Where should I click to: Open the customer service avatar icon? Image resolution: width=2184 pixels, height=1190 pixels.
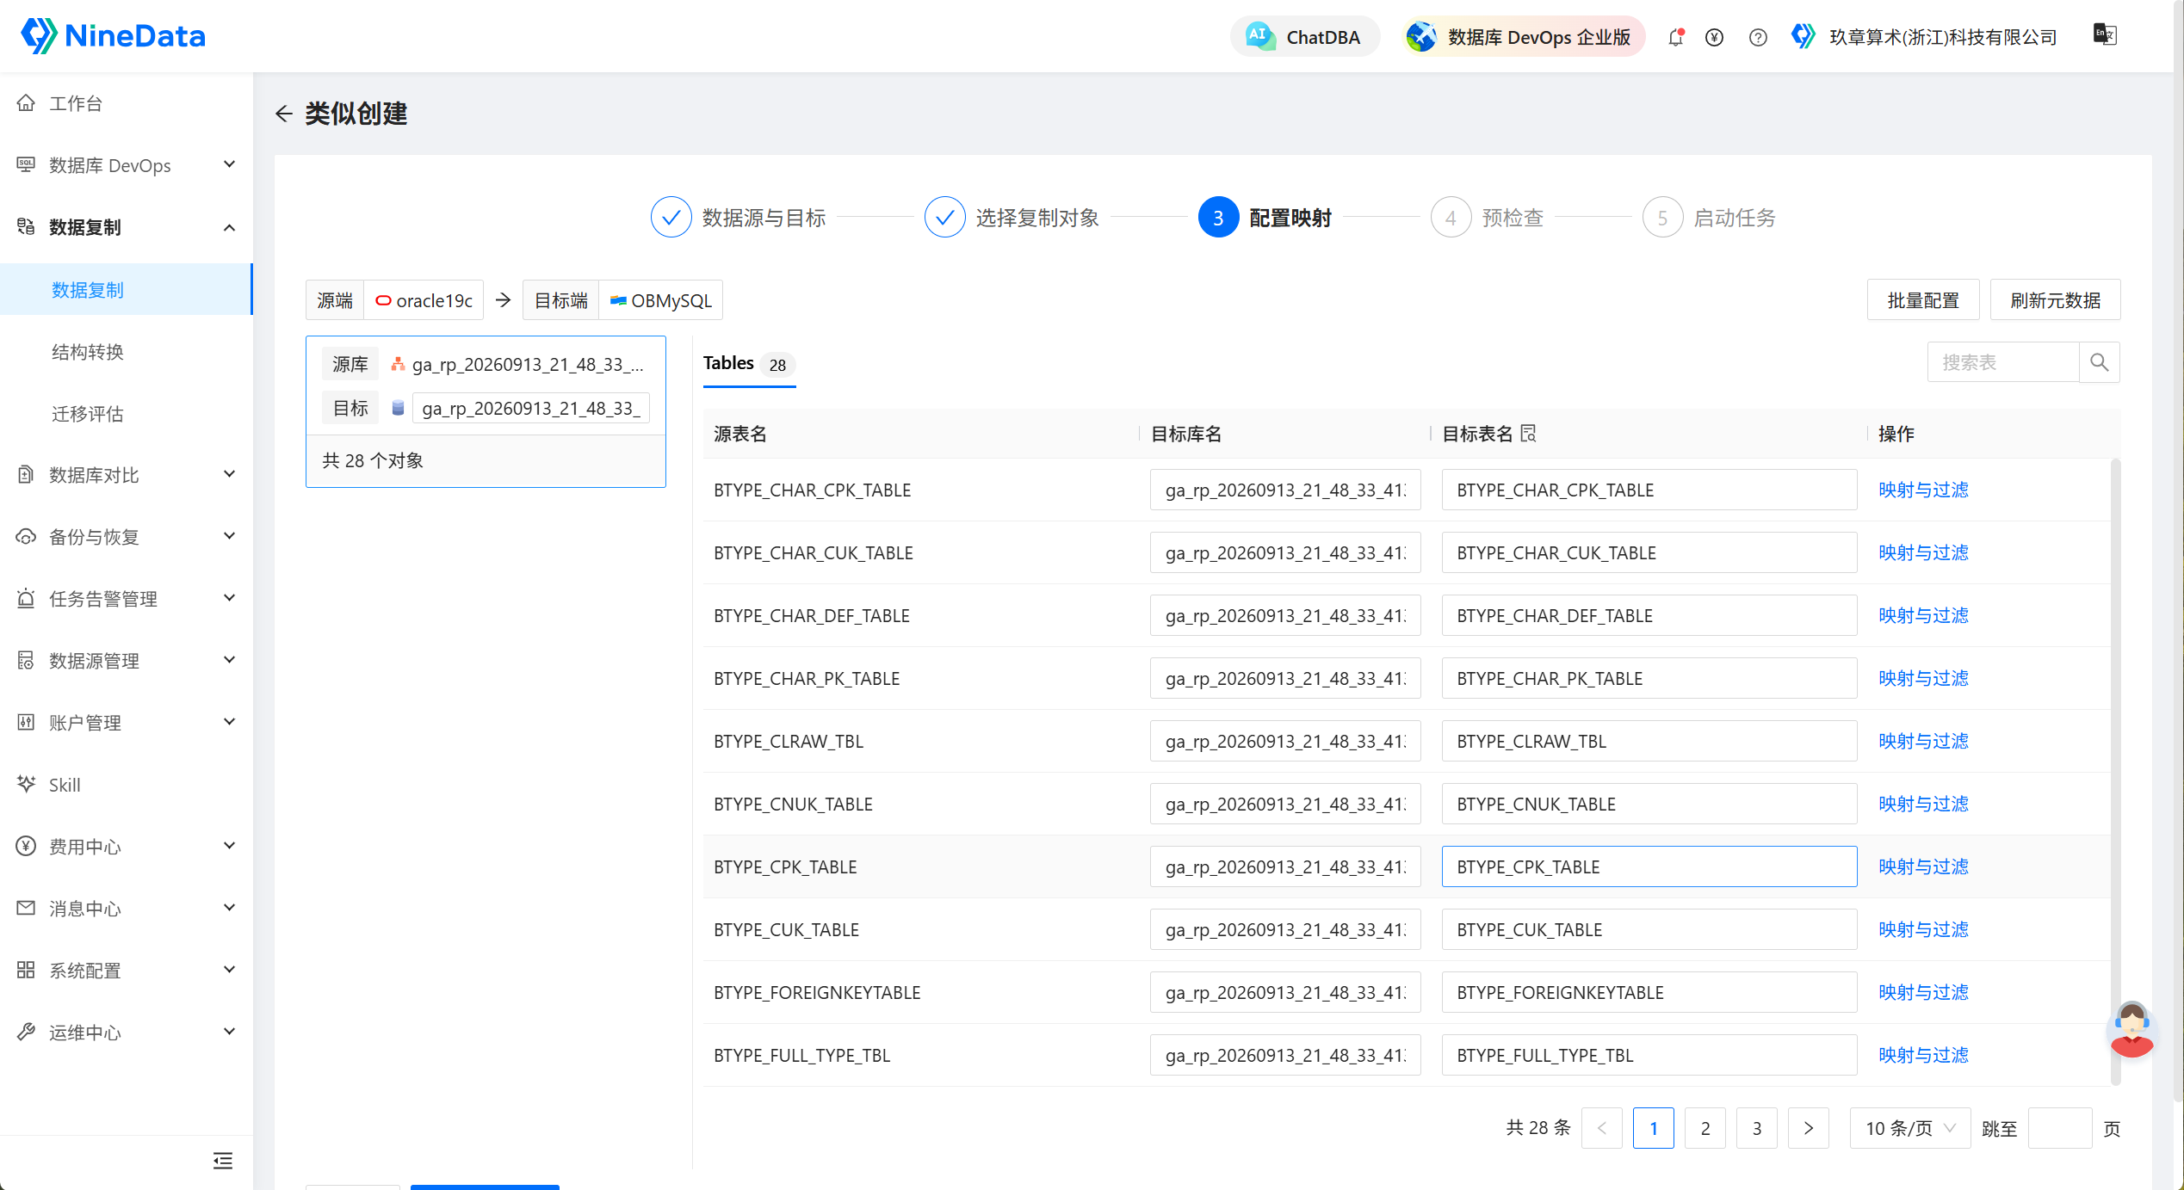tap(2131, 1030)
